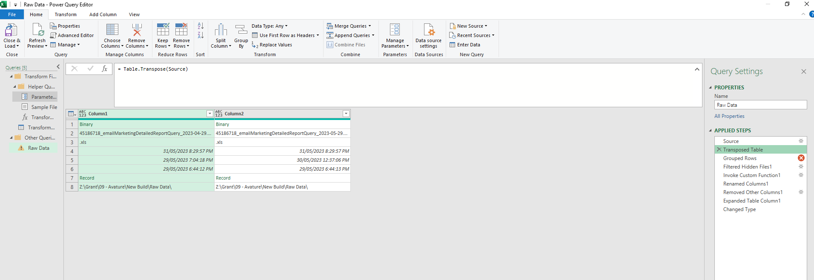This screenshot has width=814, height=280.
Task: Delete the Transposed Table step
Action: click(x=719, y=149)
